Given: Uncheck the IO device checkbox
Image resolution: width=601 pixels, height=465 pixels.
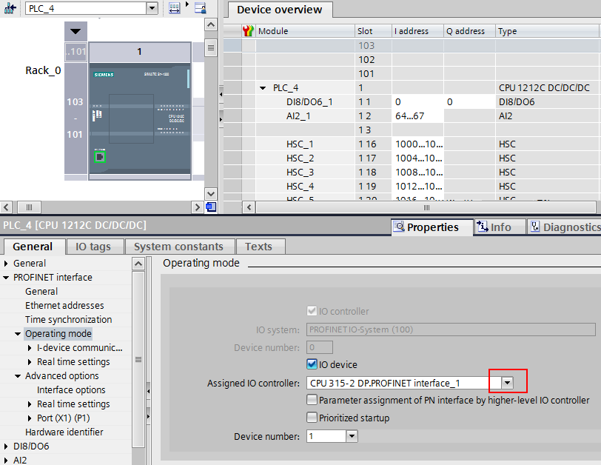Looking at the screenshot, I should coord(312,364).
